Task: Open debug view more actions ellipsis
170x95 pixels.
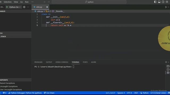Action: tap(28, 7)
